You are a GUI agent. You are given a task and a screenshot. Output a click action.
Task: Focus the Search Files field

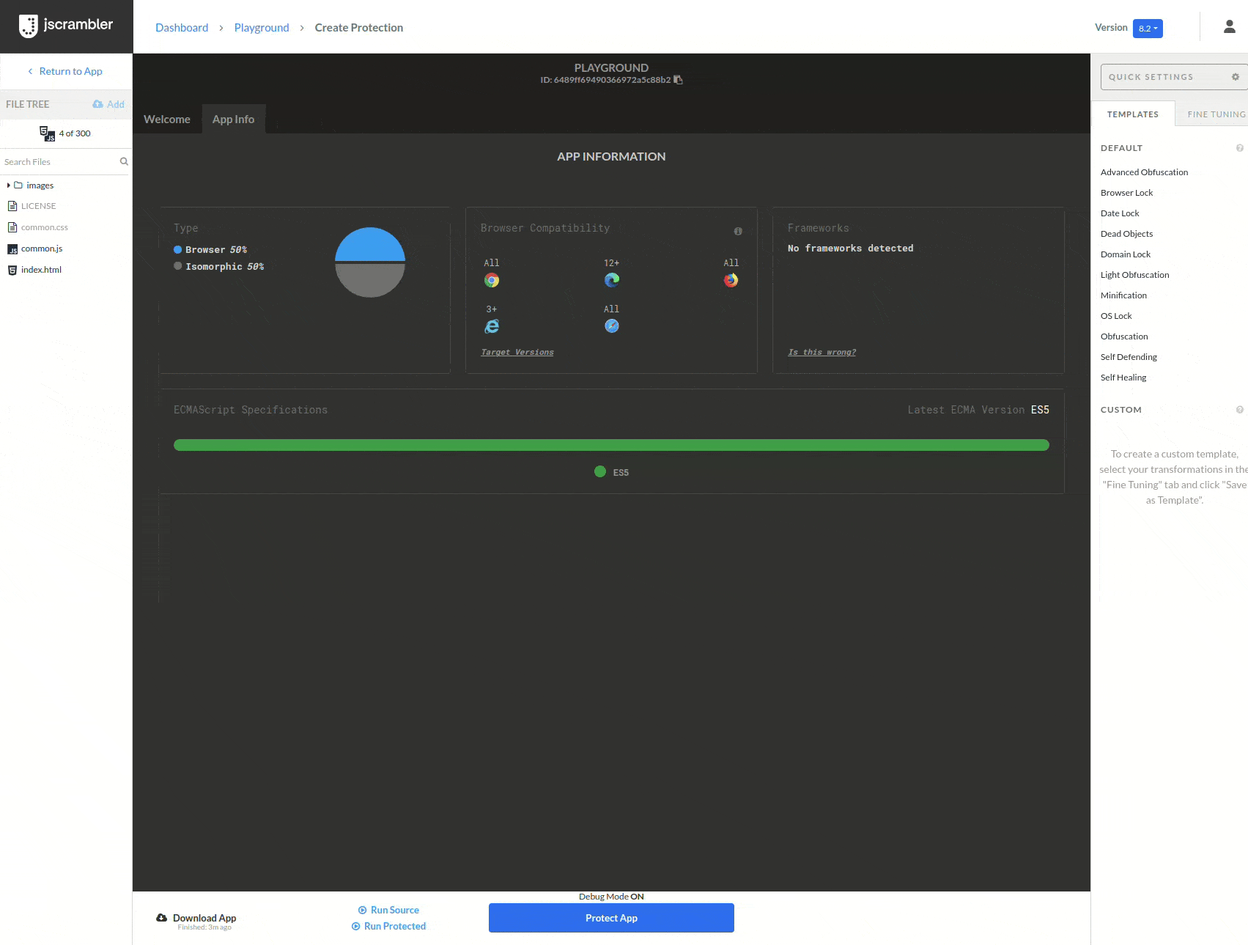tap(60, 162)
